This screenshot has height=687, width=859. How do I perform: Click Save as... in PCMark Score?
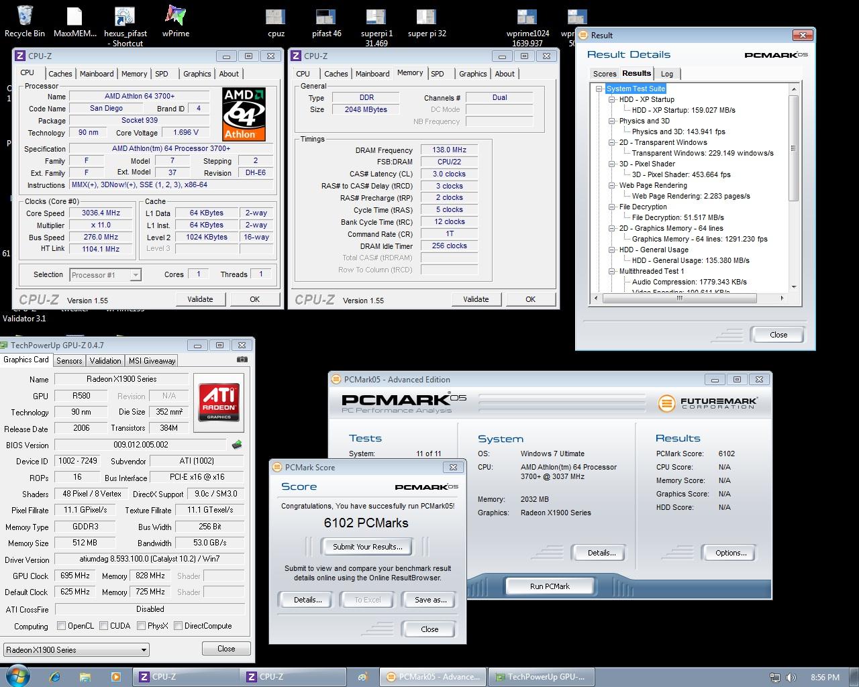pyautogui.click(x=430, y=600)
